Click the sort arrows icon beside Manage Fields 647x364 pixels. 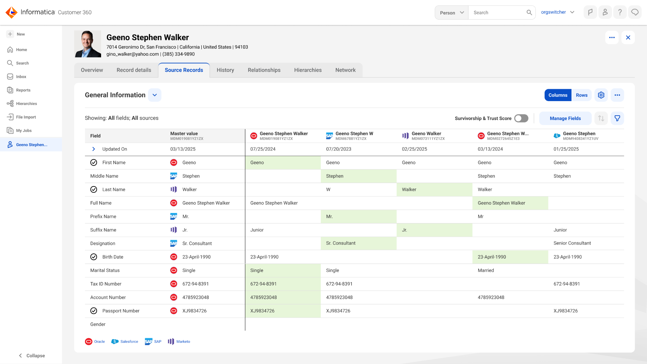pyautogui.click(x=601, y=118)
